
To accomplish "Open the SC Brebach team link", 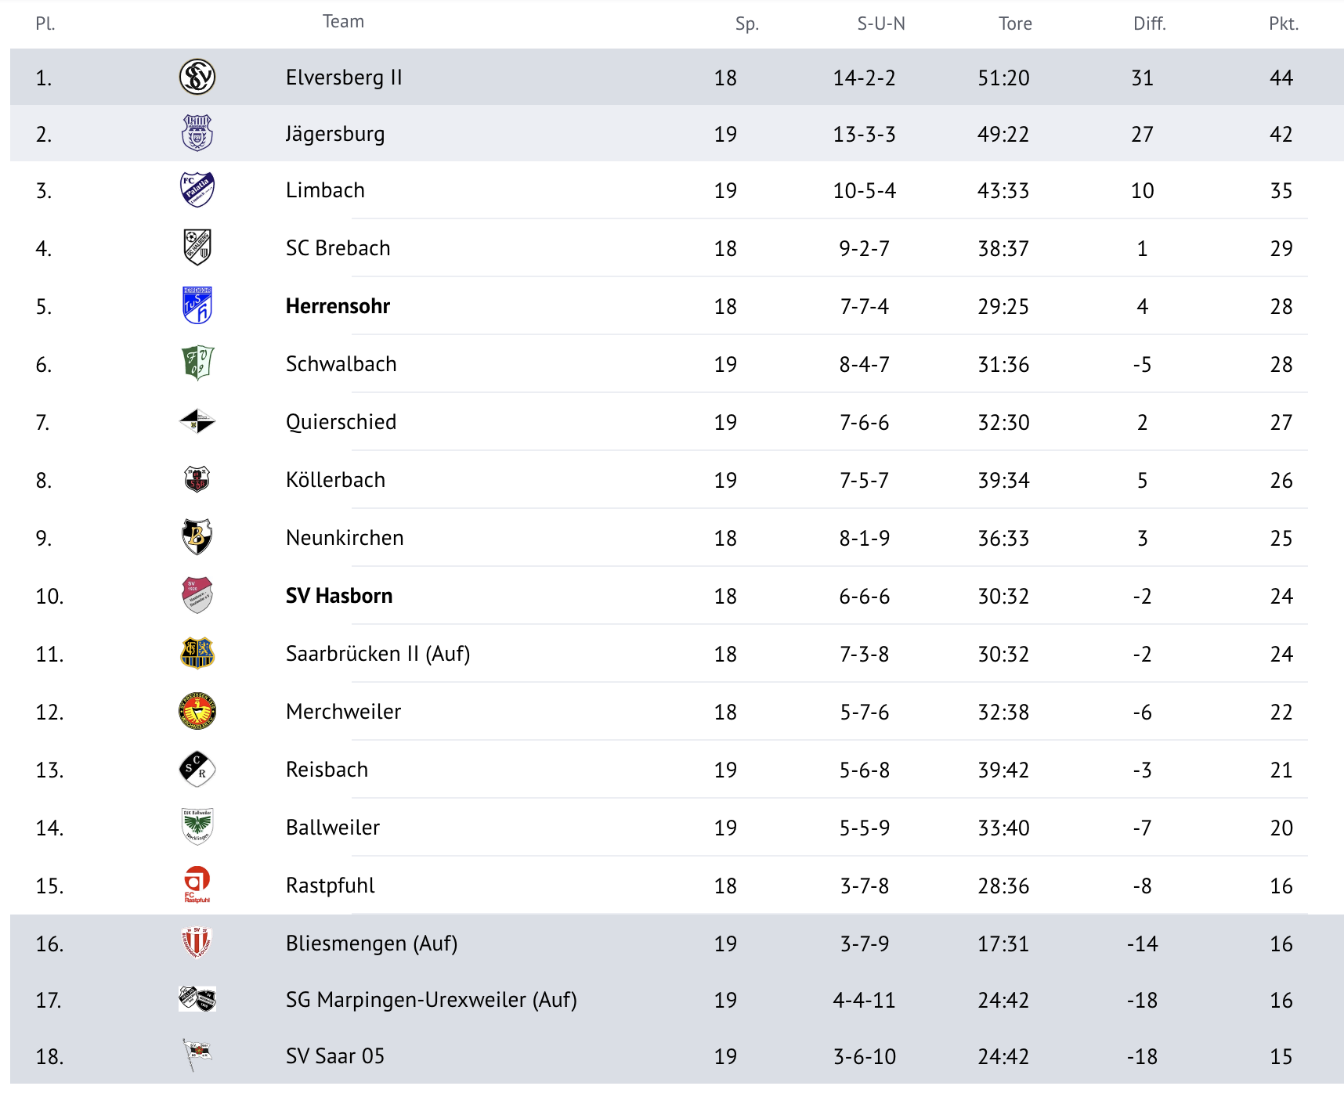I will (338, 248).
